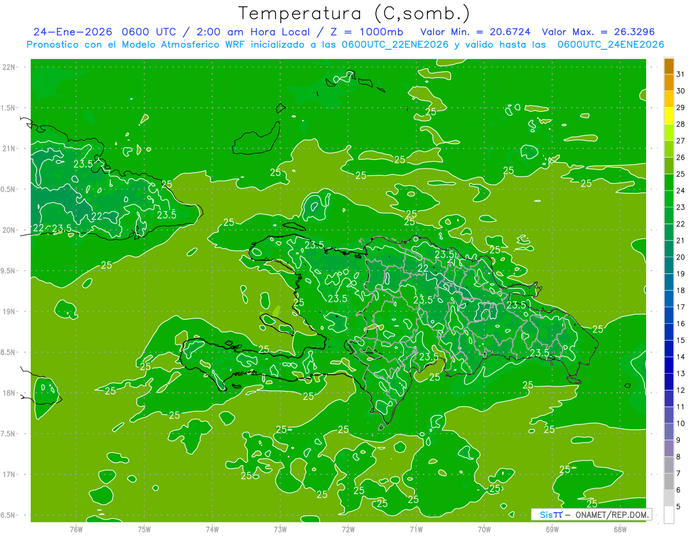Select the "Valor Max. = 26.3296" text

coord(598,32)
